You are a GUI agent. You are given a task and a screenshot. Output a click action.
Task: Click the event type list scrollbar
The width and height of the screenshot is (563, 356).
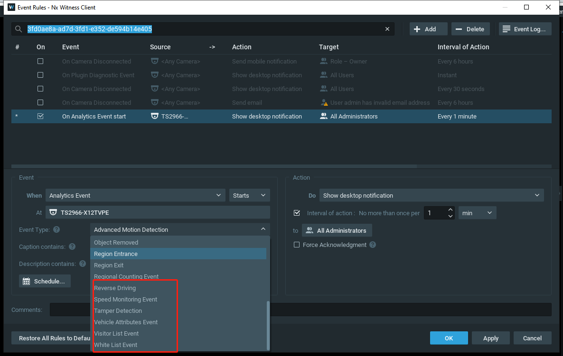pos(268,326)
